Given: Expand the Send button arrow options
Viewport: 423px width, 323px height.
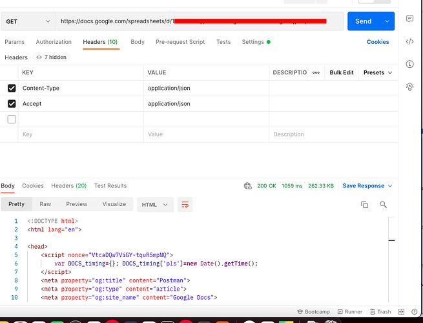Looking at the screenshot, I should click(387, 21).
